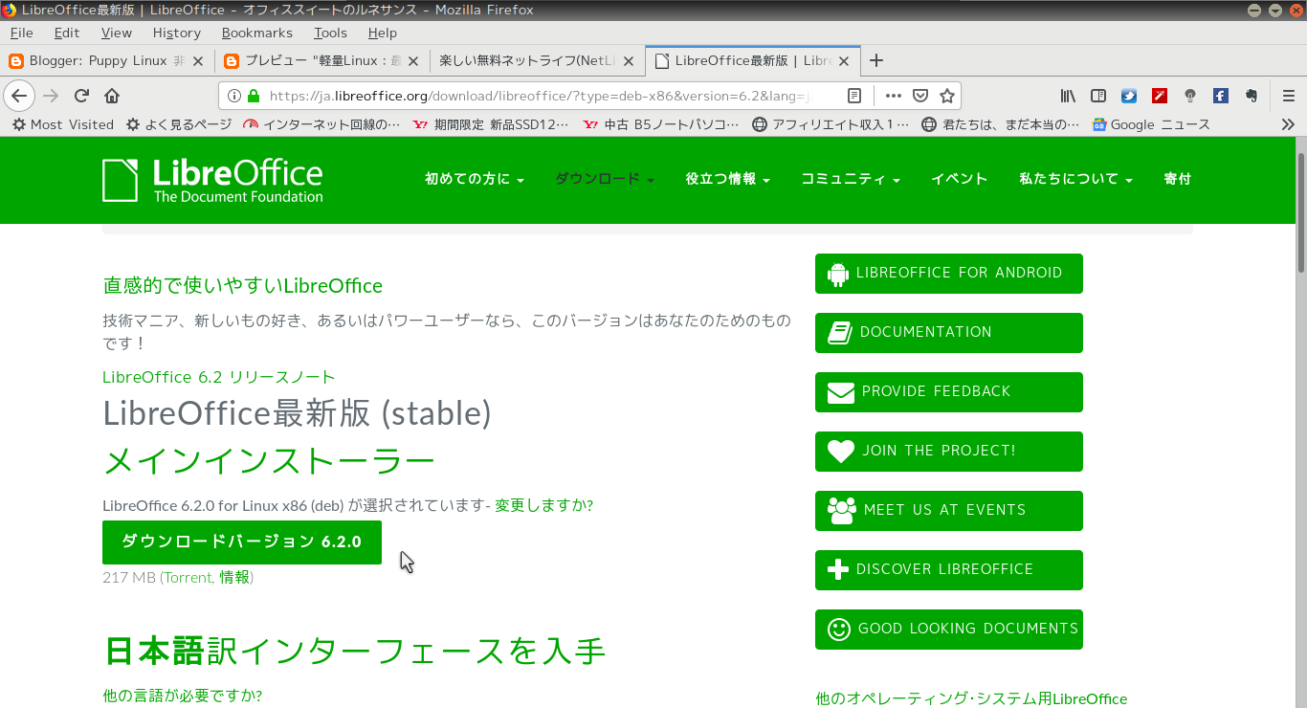Open the page actions three-dot menu
Viewport: 1307px width, 708px height.
coord(893,96)
